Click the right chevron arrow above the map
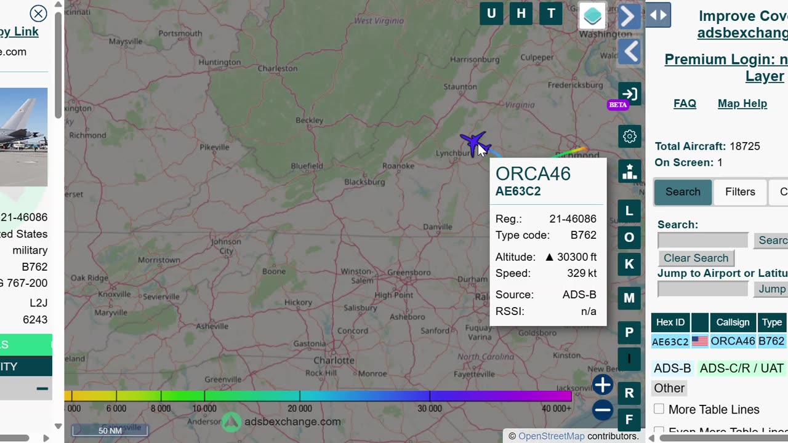Screen dimensions: 788x443 tap(628, 16)
